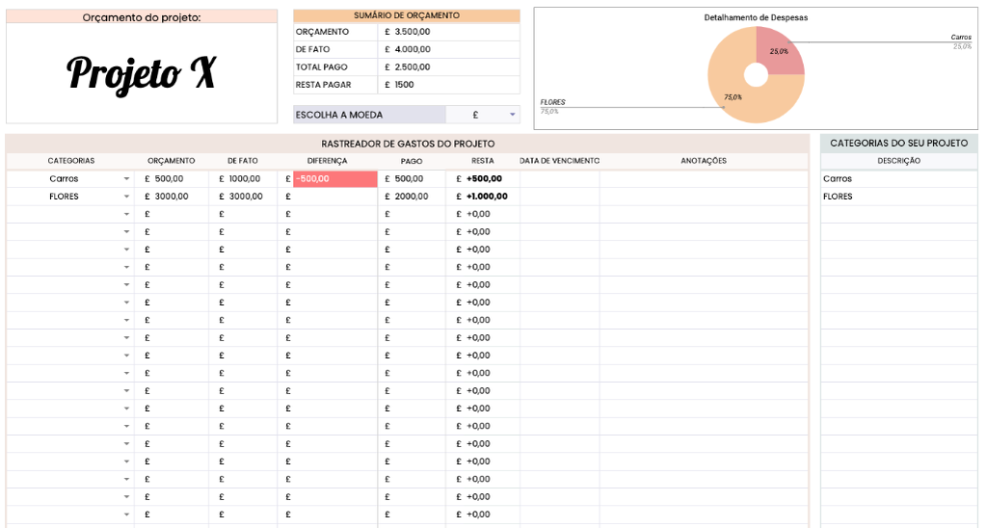Click the FLORES paid cell 2000,00

click(411, 197)
